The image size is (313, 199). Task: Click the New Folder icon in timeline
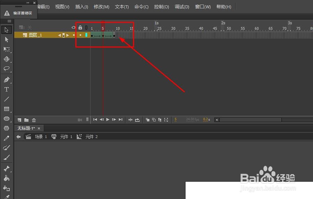(26, 120)
